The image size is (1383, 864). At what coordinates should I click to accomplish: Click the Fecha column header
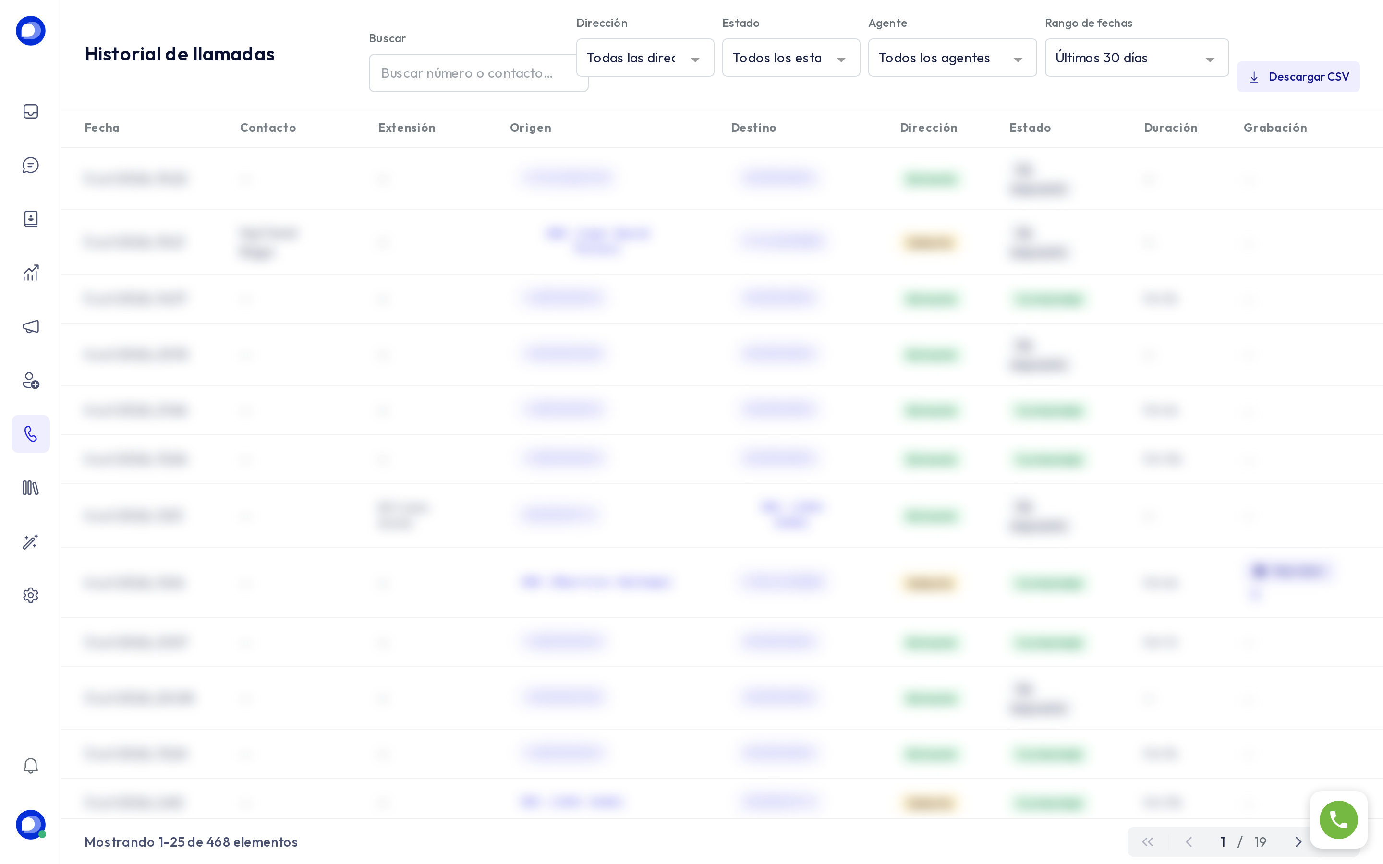102,127
